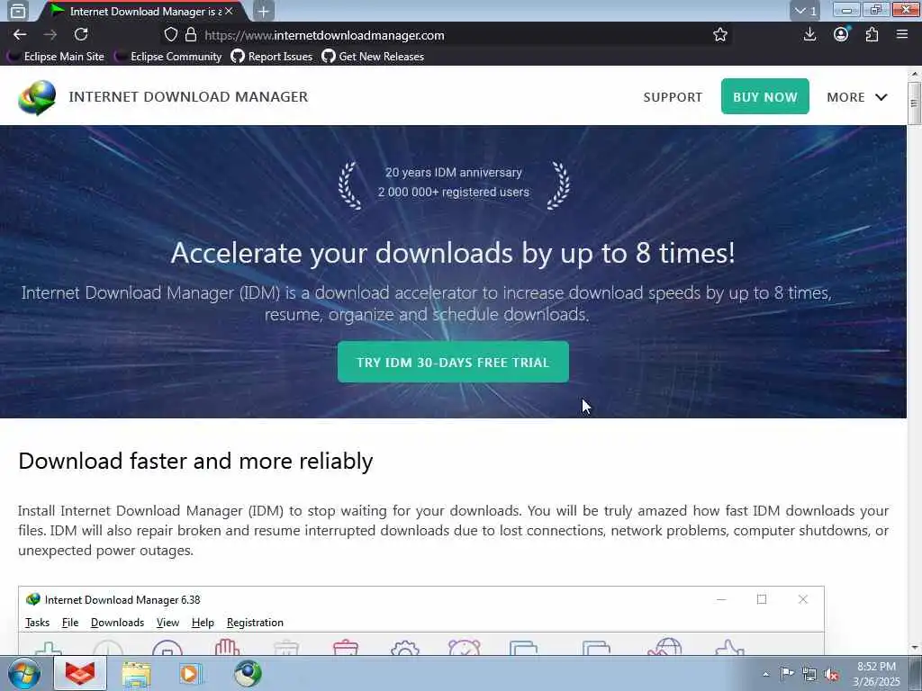Screen dimensions: 922x691
Task: Click the forward navigation arrow
Action: pyautogui.click(x=50, y=35)
